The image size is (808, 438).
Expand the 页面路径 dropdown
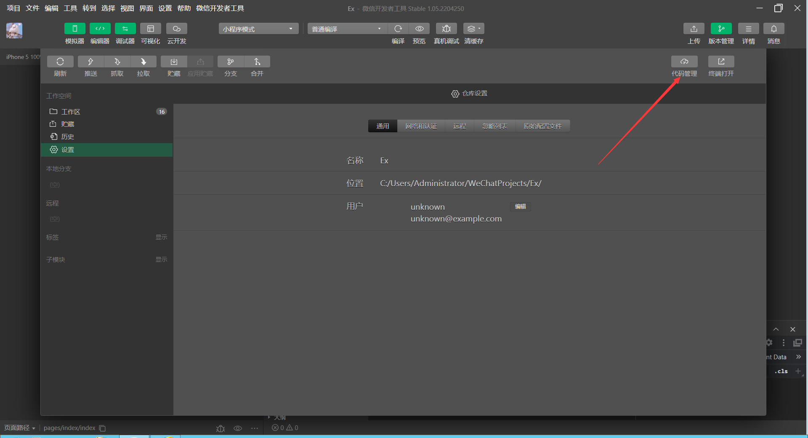[20, 428]
